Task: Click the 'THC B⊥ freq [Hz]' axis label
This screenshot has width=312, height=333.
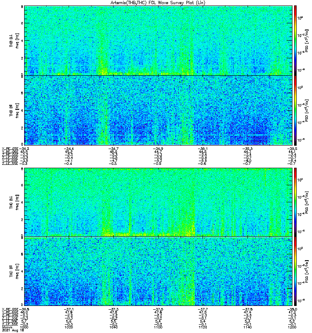Action: [x=14, y=202]
